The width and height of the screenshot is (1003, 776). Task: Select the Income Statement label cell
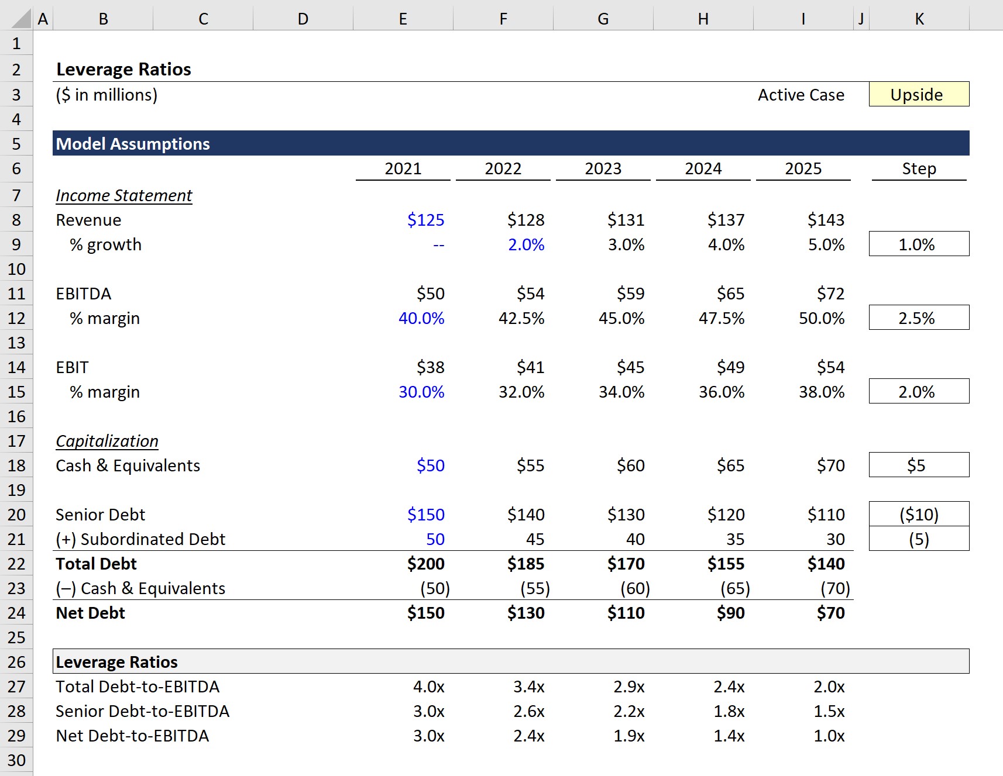click(123, 195)
